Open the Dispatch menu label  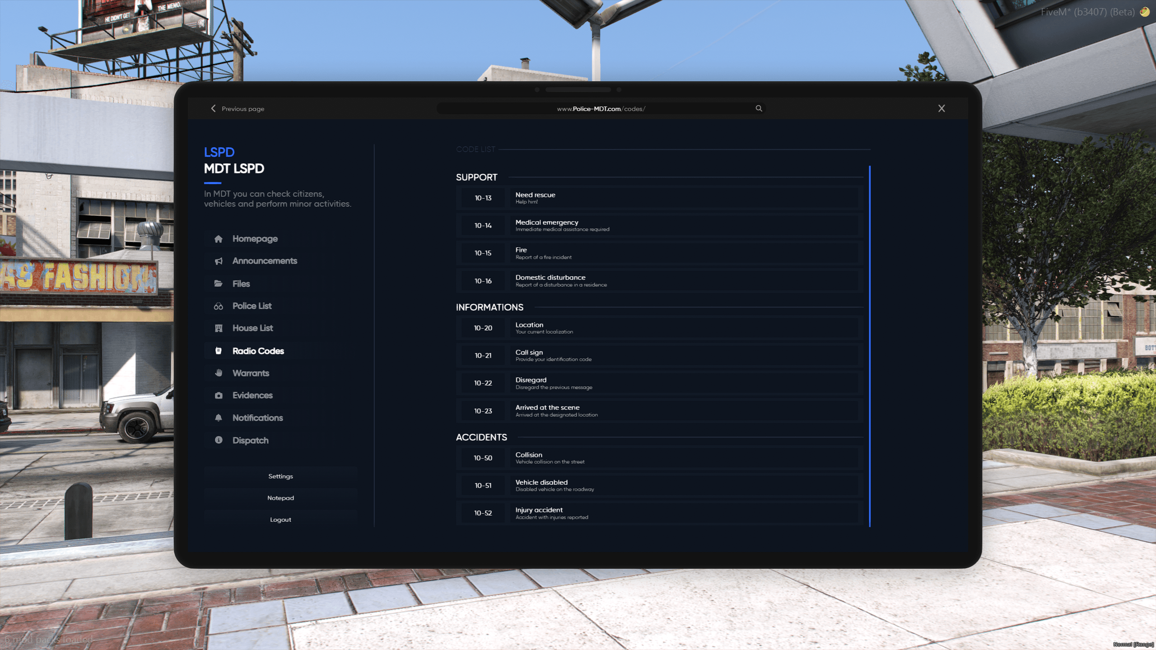click(x=251, y=440)
